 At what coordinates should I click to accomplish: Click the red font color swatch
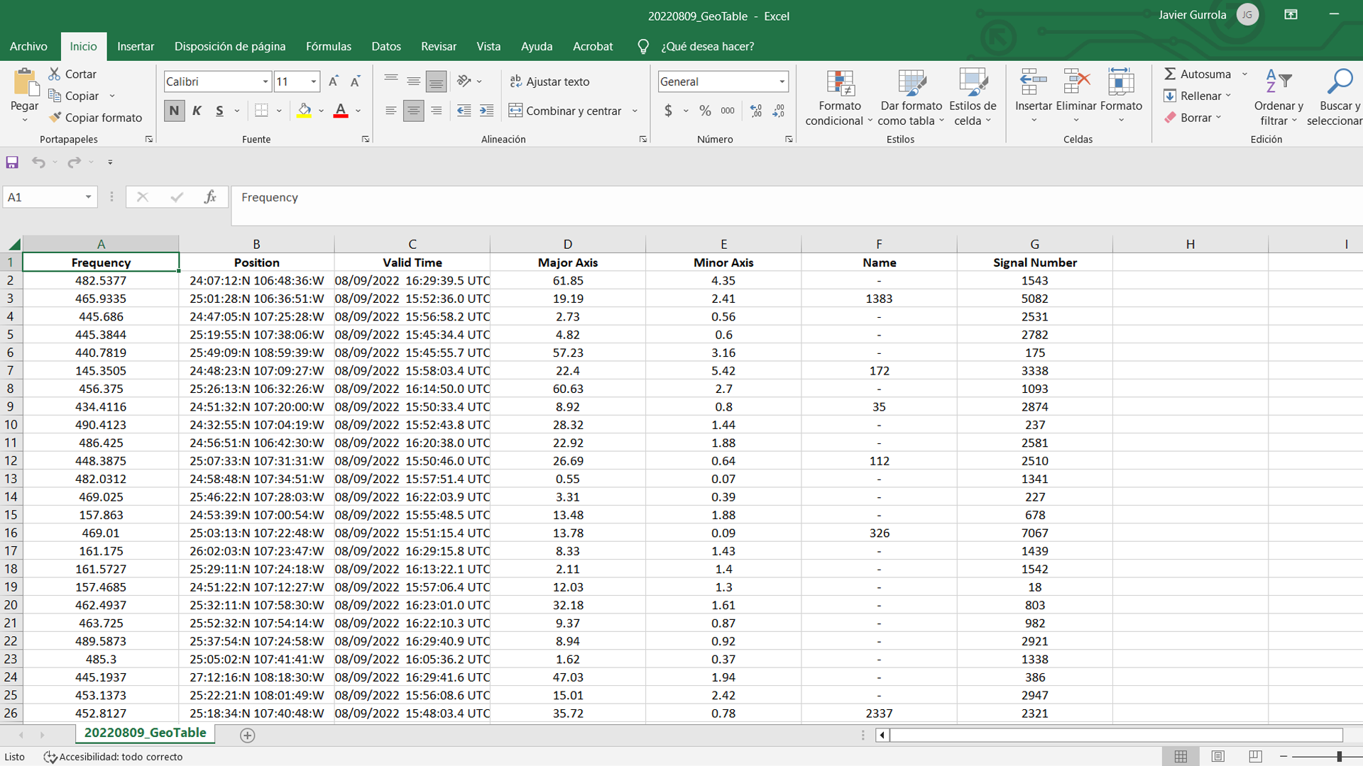341,111
